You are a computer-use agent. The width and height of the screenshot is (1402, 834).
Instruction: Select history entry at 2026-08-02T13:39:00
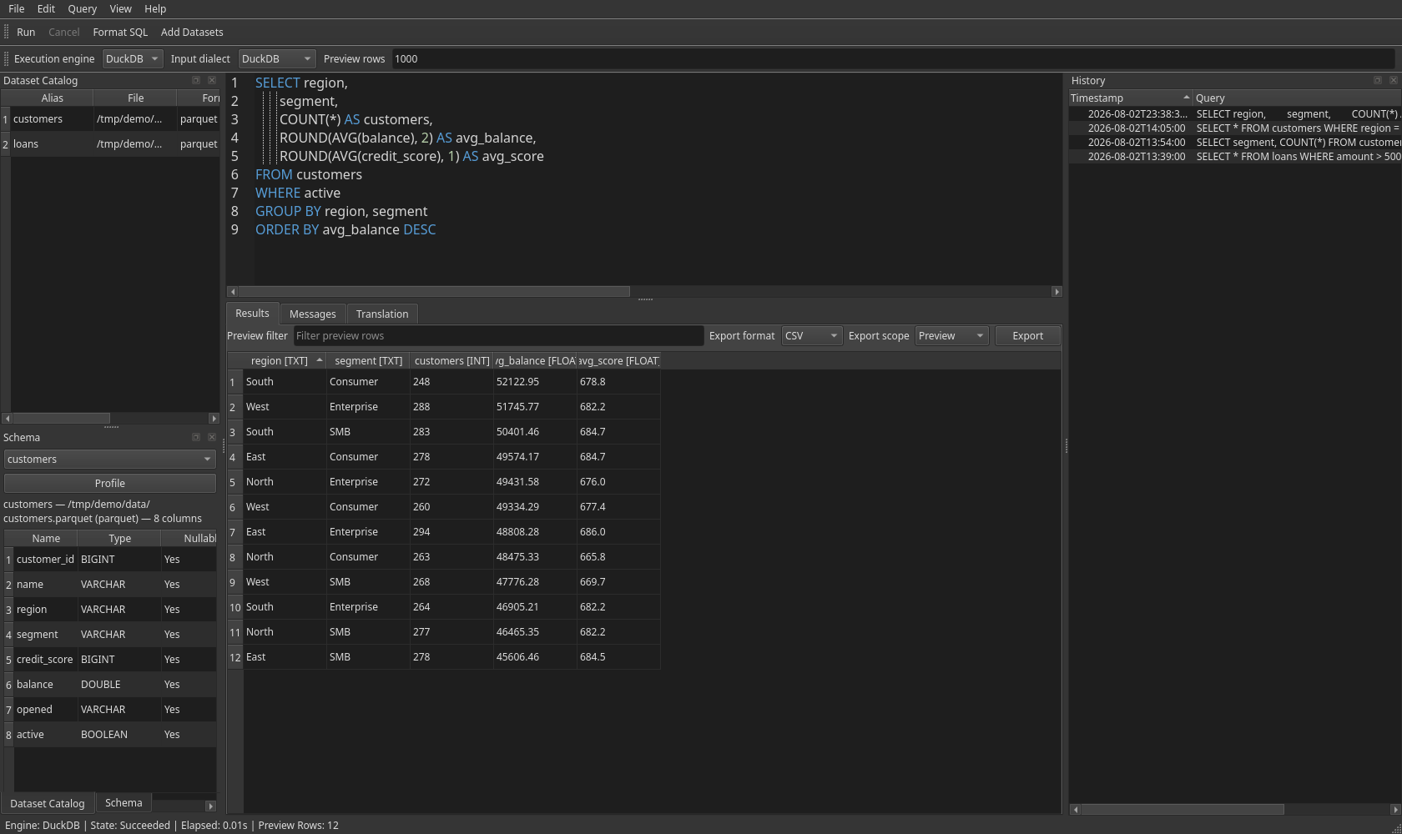(x=1235, y=157)
